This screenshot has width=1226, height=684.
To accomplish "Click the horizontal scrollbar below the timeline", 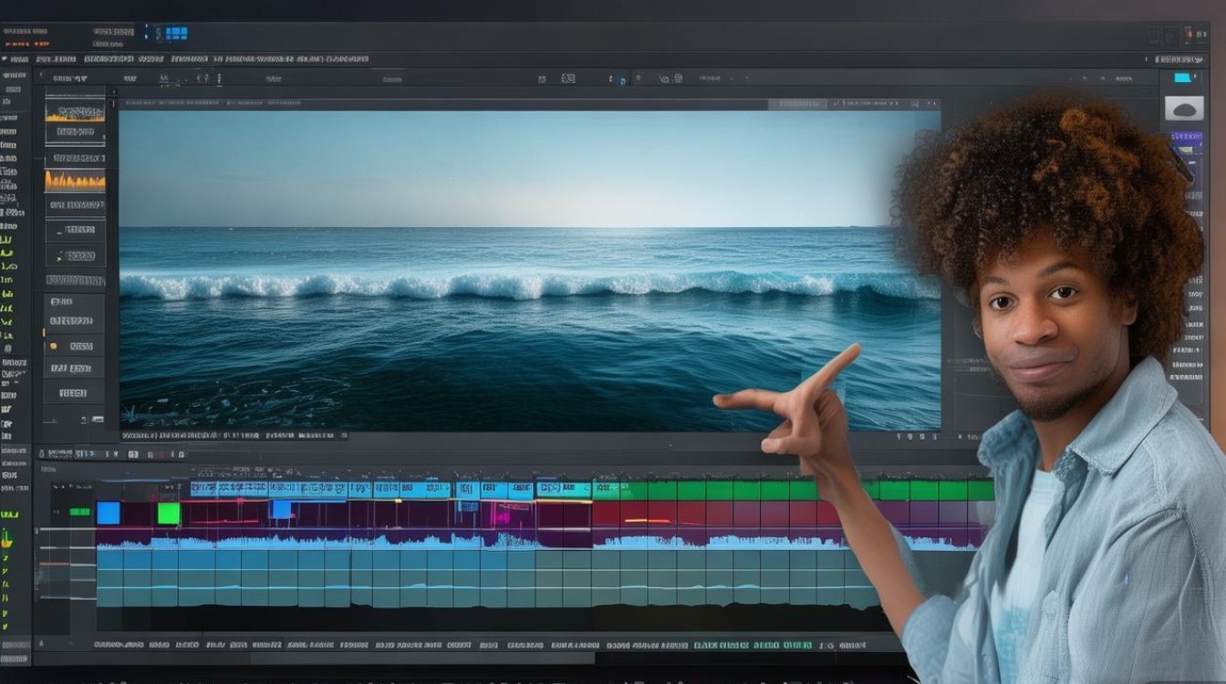I will [x=422, y=658].
